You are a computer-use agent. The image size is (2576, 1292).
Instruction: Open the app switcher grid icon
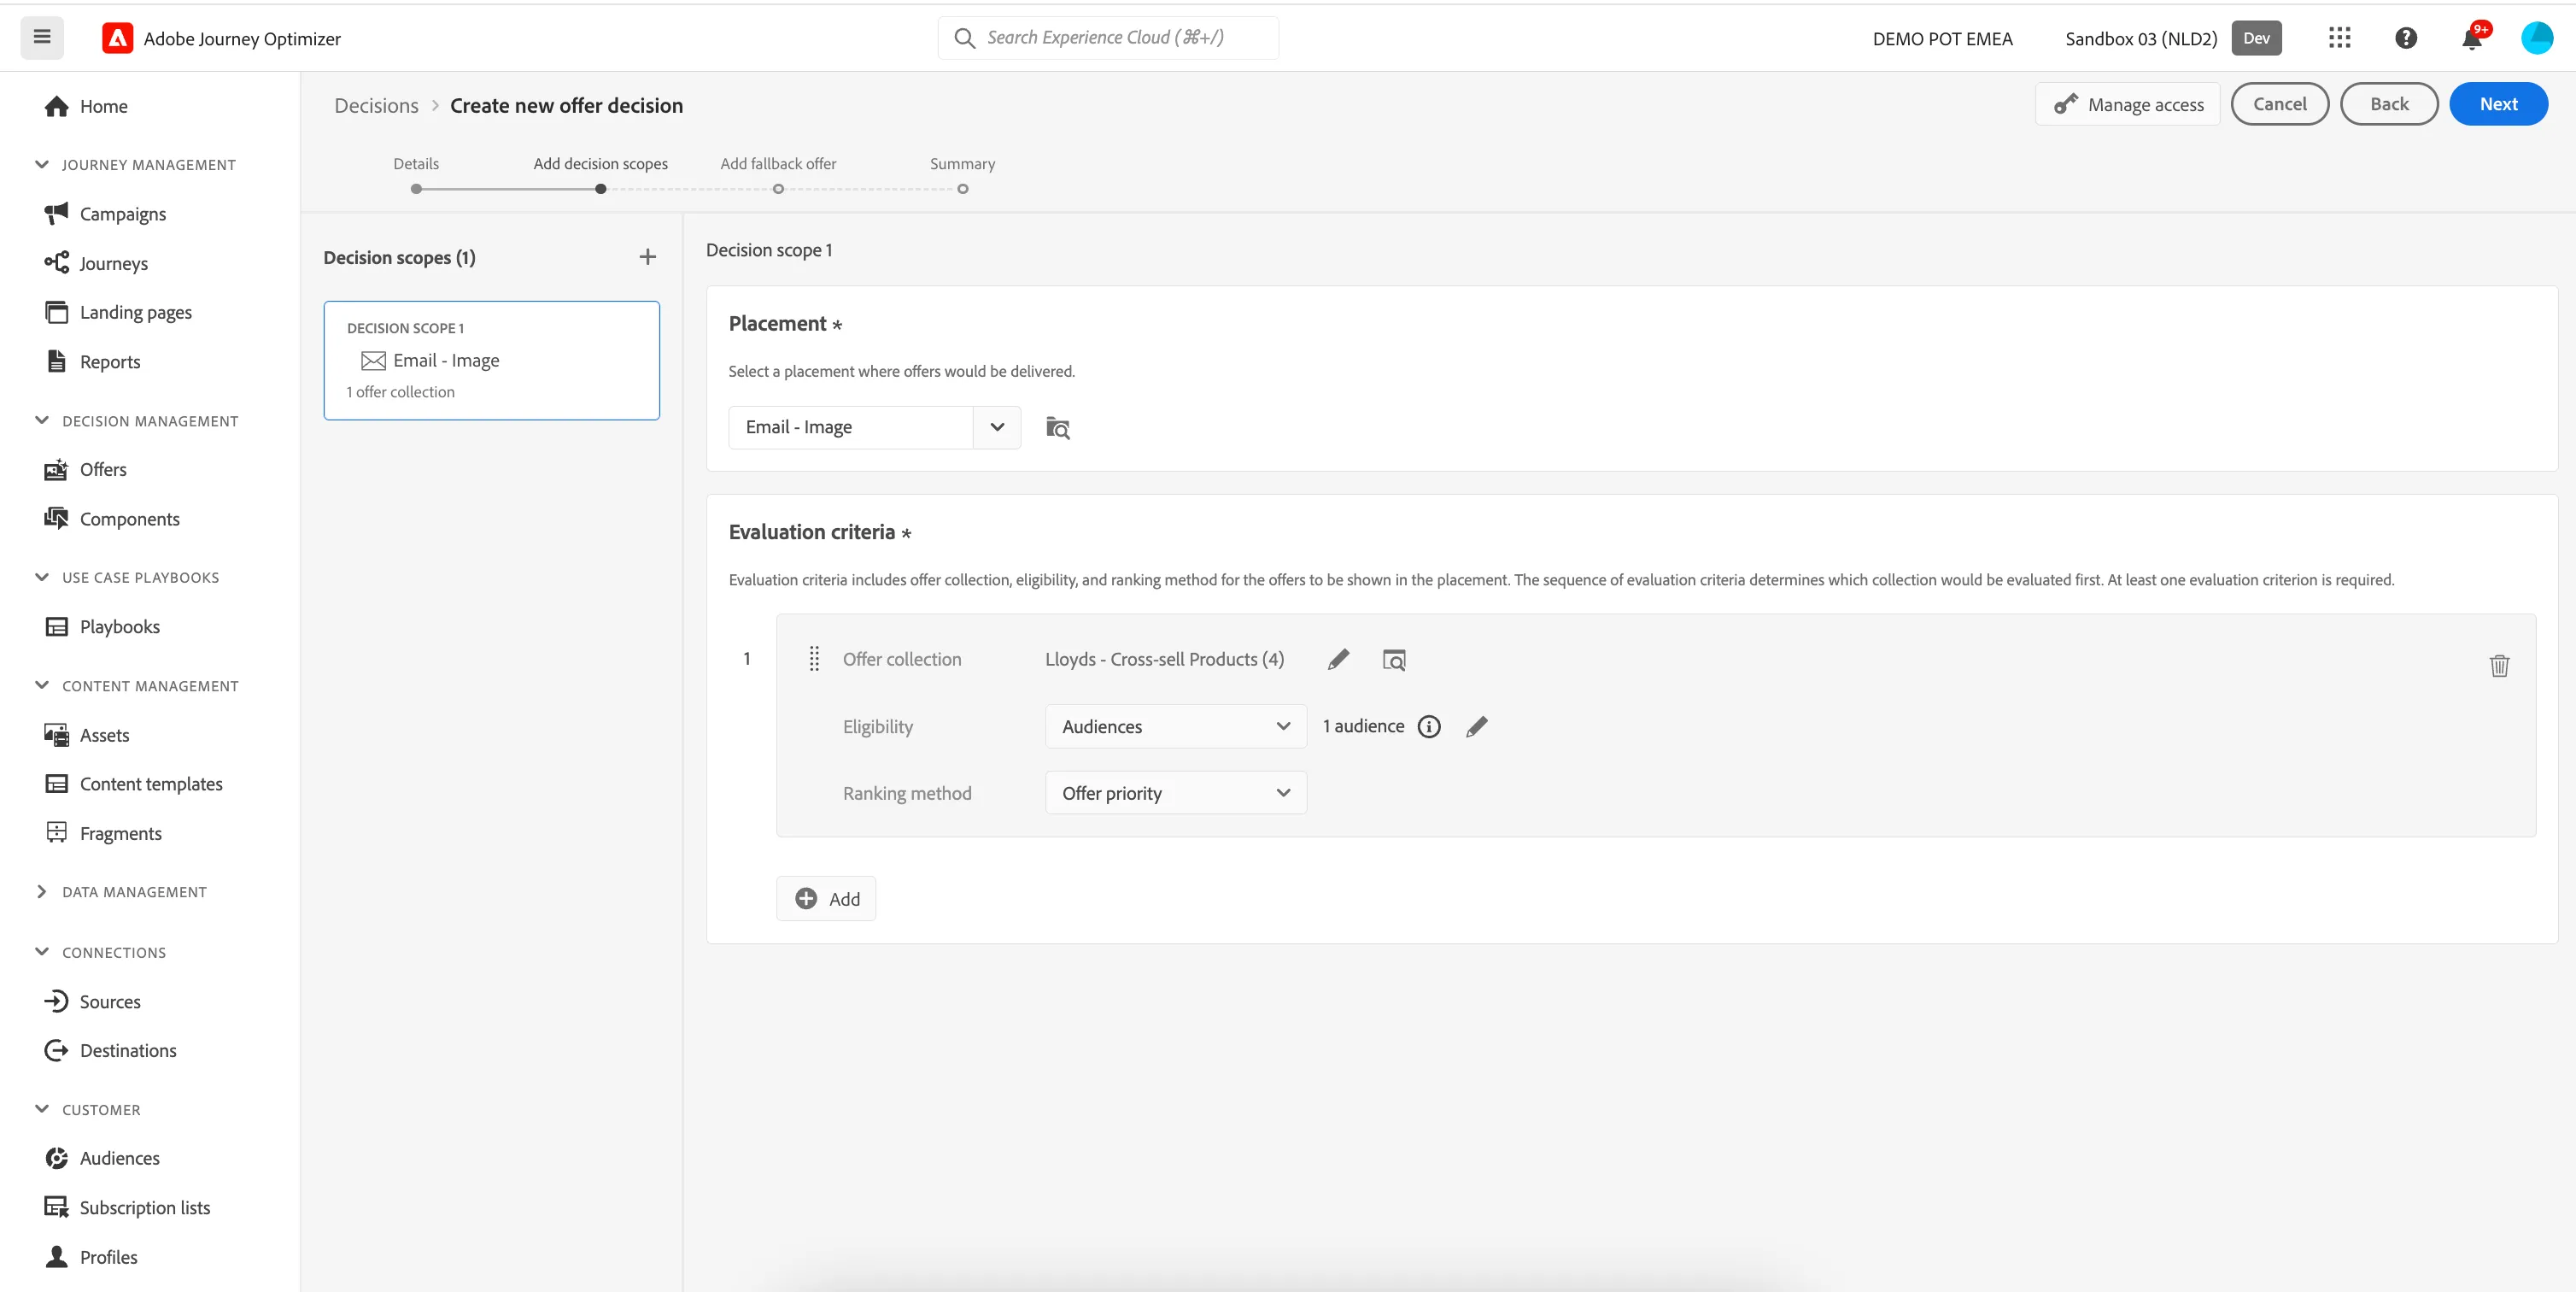pos(2339,38)
